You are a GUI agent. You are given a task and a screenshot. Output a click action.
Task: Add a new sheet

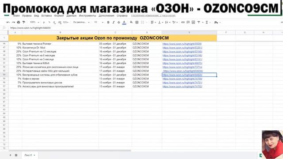[10, 155]
